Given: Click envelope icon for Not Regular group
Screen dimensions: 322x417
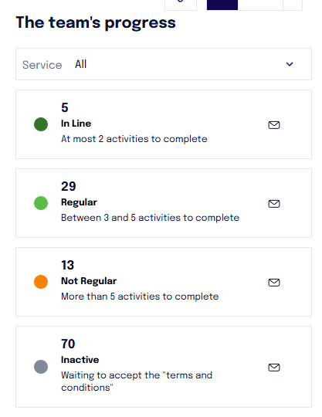Looking at the screenshot, I should click(274, 282).
